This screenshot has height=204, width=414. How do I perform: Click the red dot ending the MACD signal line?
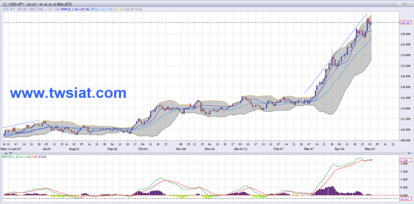coord(372,160)
